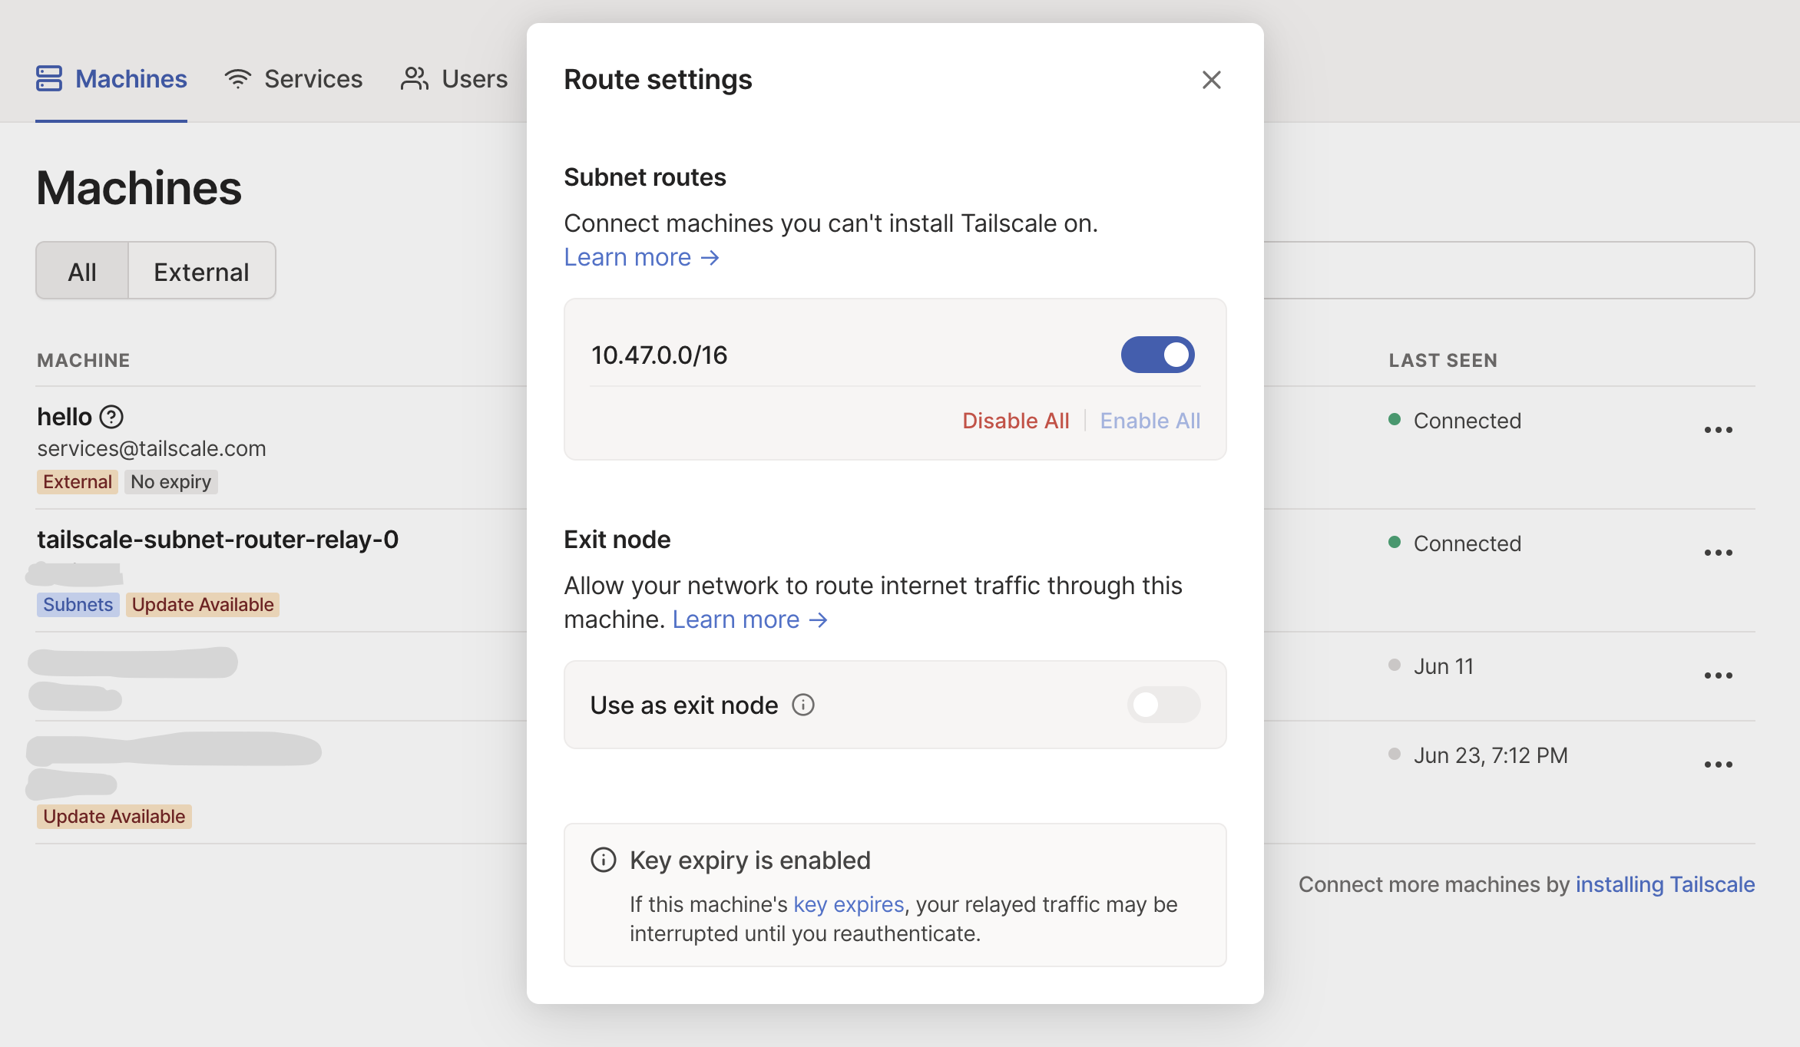Click the Users people icon in navigation
Screen dimensions: 1800x1047
click(x=415, y=78)
